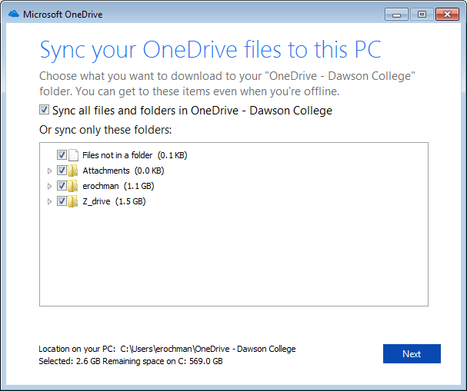Click the blank file icon for loose files
467x391 pixels.
click(x=73, y=155)
